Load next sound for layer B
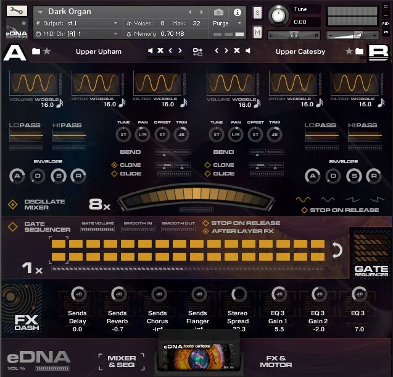Screen dimensions: 393x377 (x=226, y=51)
